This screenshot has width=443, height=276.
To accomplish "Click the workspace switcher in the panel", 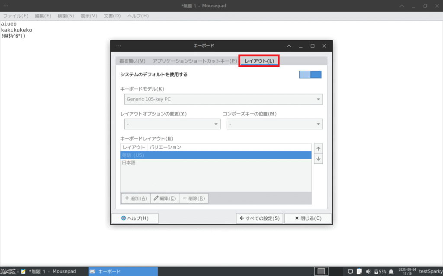I will click(x=321, y=271).
